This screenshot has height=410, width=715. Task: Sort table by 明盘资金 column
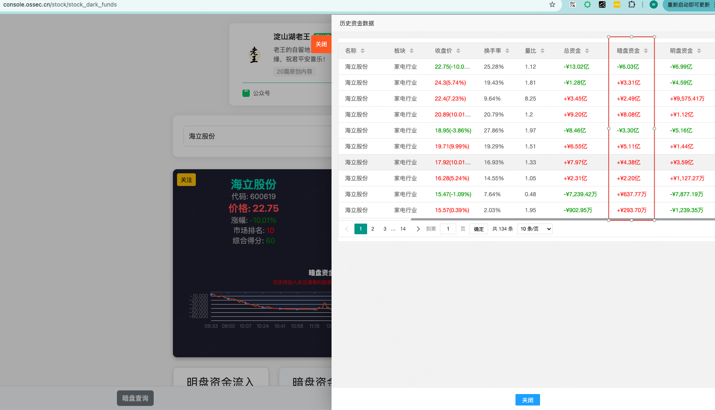(699, 51)
